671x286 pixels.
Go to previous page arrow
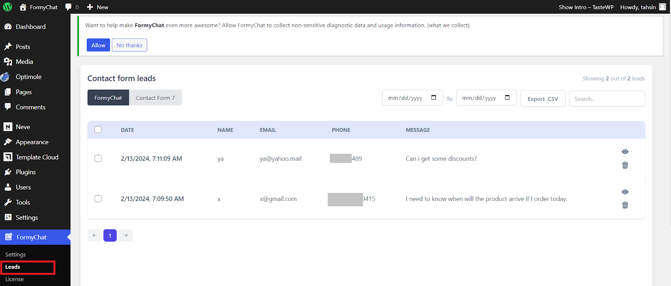click(94, 235)
